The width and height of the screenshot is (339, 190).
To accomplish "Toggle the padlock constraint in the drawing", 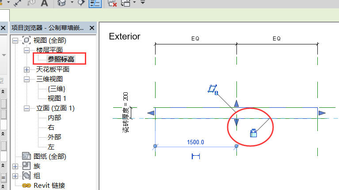I will [253, 133].
